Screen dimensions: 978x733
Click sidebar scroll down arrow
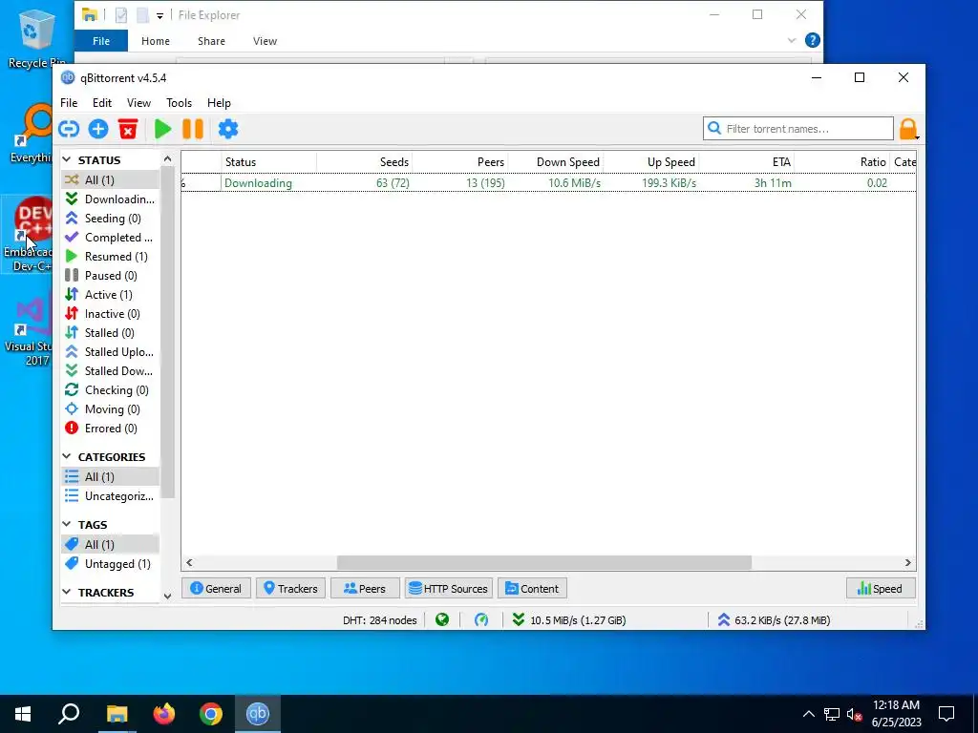click(167, 596)
